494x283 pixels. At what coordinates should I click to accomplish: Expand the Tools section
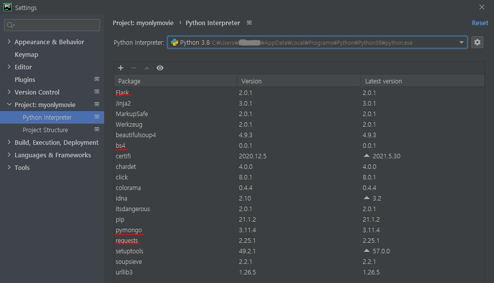tap(9, 167)
